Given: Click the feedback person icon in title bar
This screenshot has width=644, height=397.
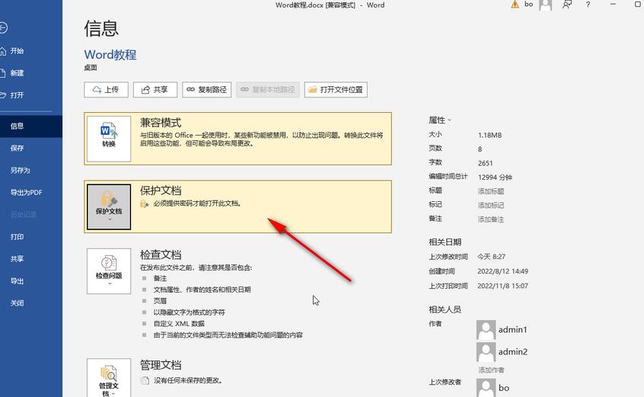Looking at the screenshot, I should click(x=567, y=5).
